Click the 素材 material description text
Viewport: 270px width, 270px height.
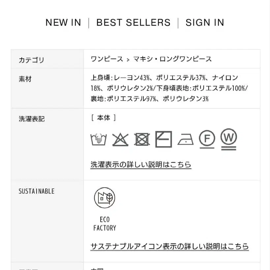pyautogui.click(x=169, y=88)
